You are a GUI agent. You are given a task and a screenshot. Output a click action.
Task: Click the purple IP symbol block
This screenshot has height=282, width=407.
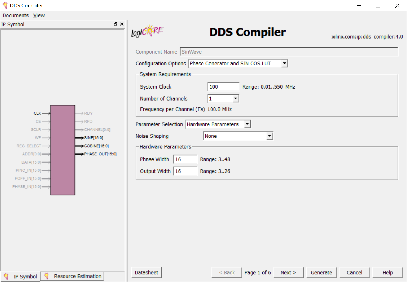point(63,150)
